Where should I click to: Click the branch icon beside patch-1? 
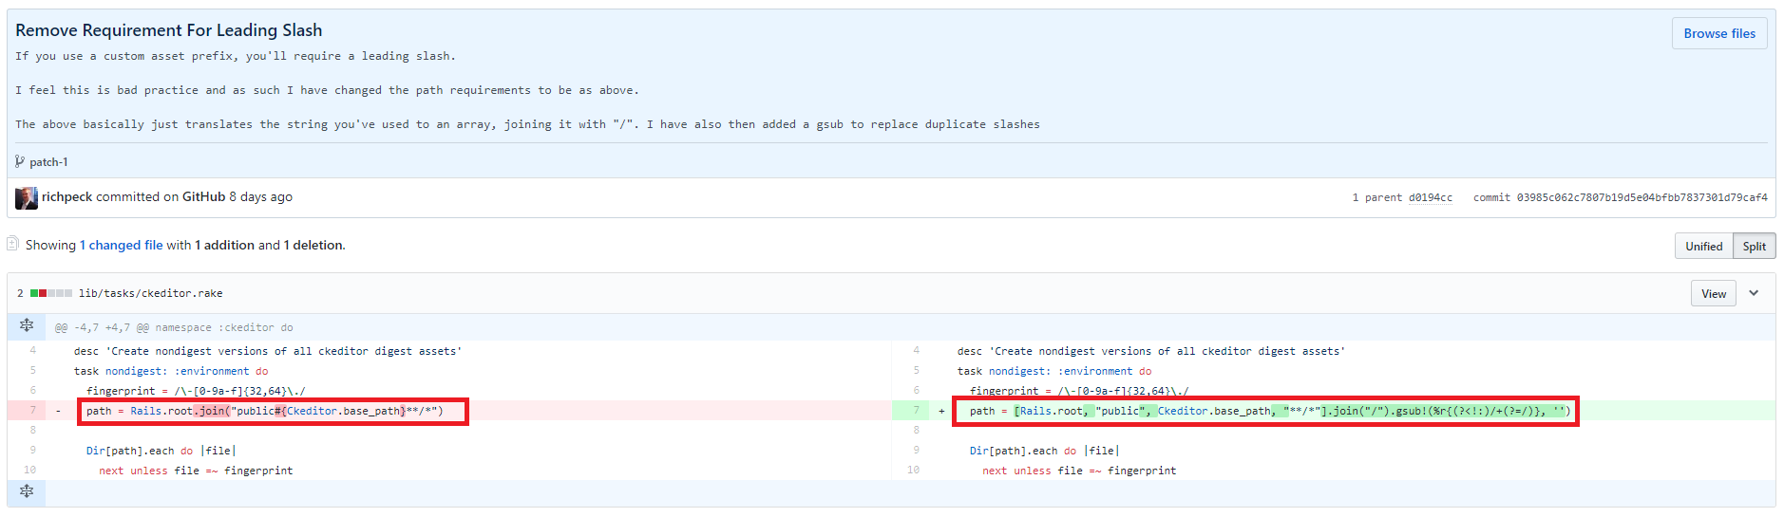[x=20, y=161]
